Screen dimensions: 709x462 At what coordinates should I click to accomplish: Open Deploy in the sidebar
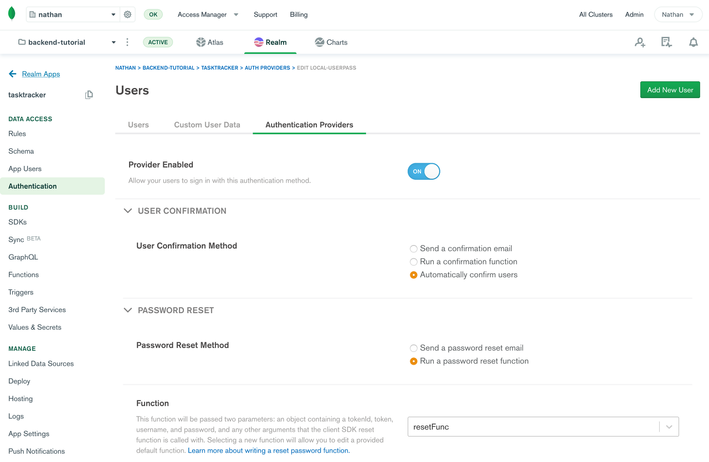[x=19, y=381]
